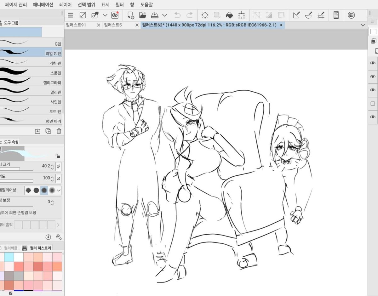Select the weak anti-aliasing solid circle option
This screenshot has height=296, width=378.
click(x=36, y=190)
